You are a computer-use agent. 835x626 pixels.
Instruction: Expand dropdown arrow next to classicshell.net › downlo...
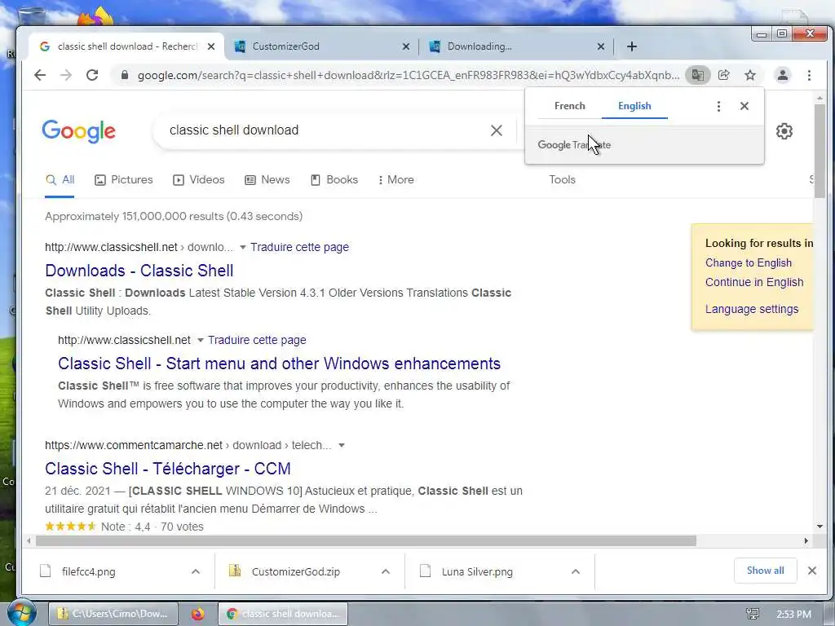click(243, 247)
